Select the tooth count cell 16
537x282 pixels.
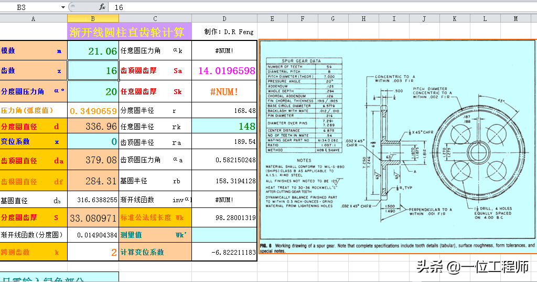click(x=93, y=70)
